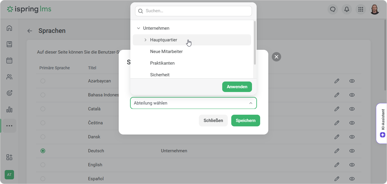Open the notifications bell
Image resolution: width=387 pixels, height=184 pixels.
click(x=346, y=9)
